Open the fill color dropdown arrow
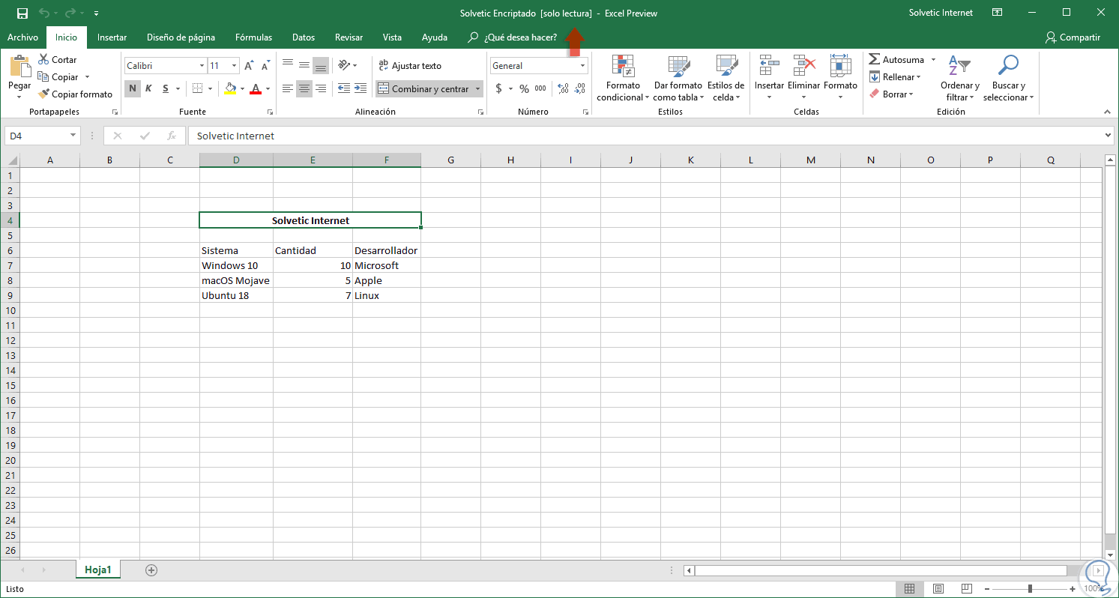Viewport: 1119px width, 598px height. pos(242,88)
